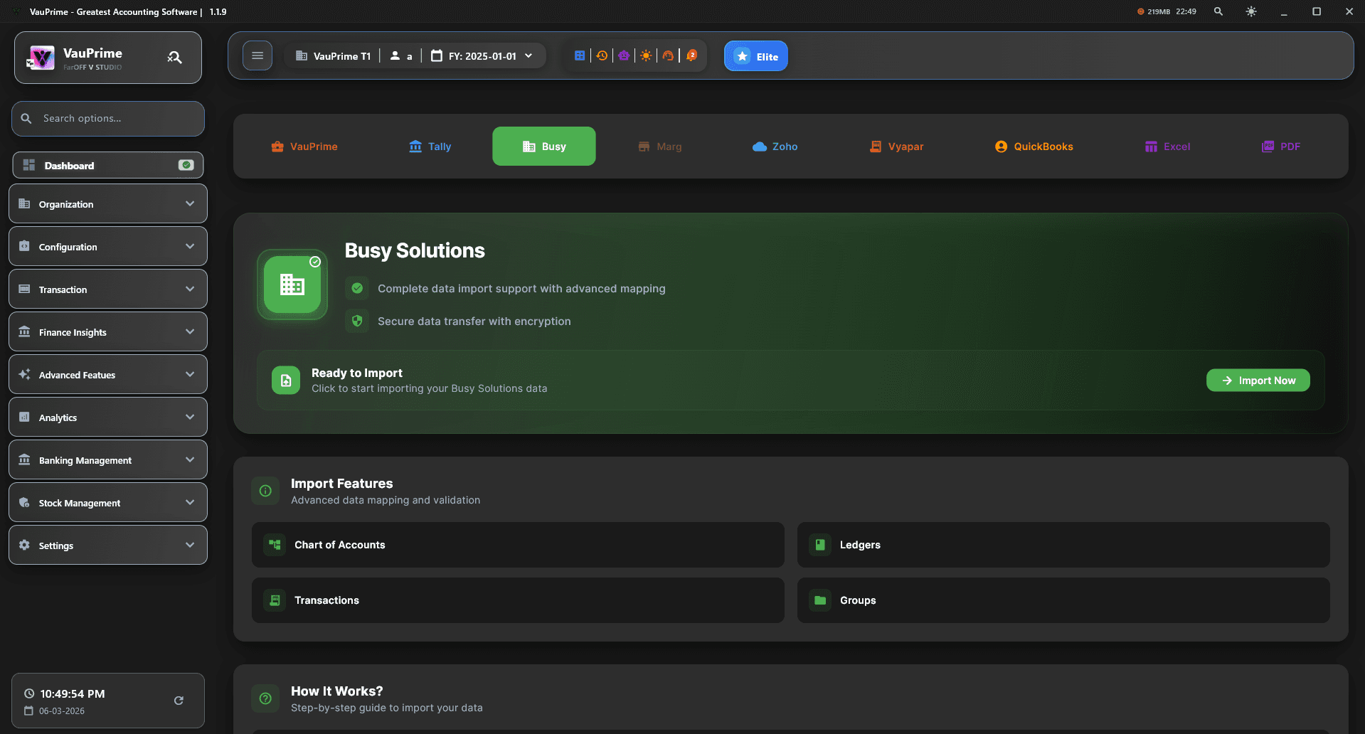Screen dimensions: 1365x734
Task: Click the Busy Solutions heading
Action: click(415, 250)
